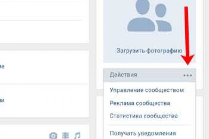Click the film strip video attachment icon
Viewport: 209px width, 139px height.
click(65, 135)
